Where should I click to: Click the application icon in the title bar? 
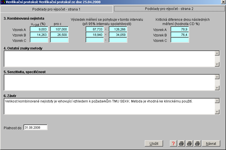[3, 2]
